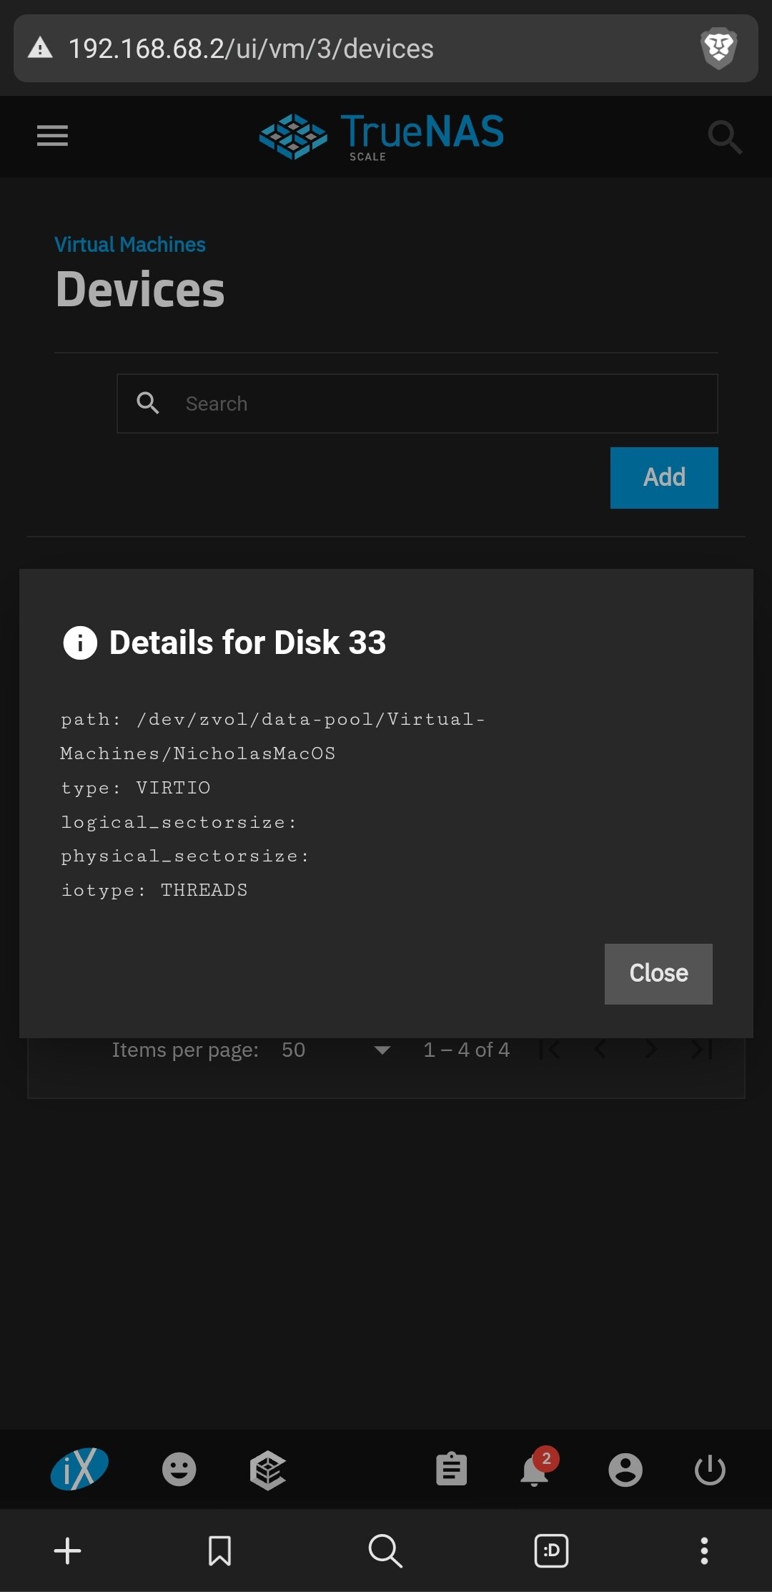Close the Disk 33 details dialog

point(658,973)
